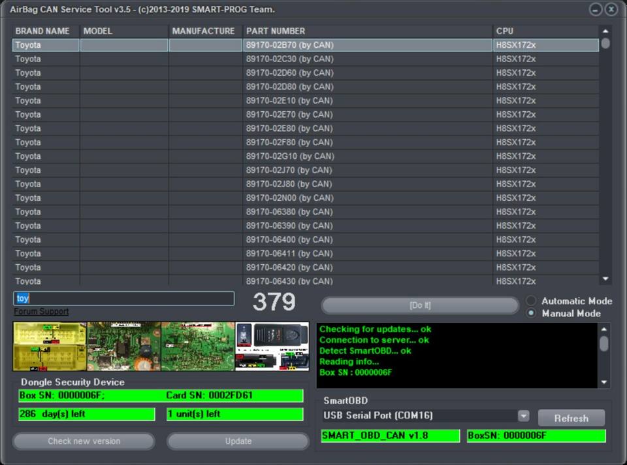Click log panel scroll up arrow

pos(605,329)
